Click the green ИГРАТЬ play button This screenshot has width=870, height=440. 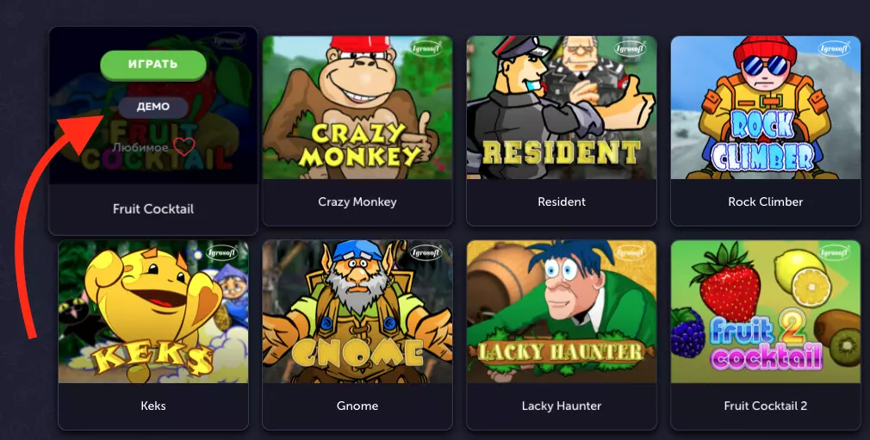pyautogui.click(x=153, y=65)
